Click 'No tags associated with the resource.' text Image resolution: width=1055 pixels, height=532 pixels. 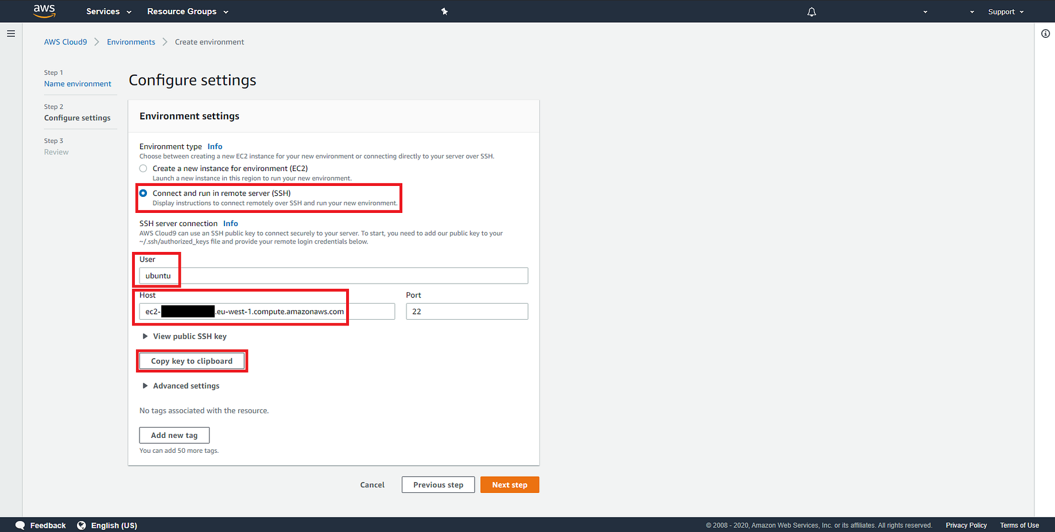[x=204, y=410]
